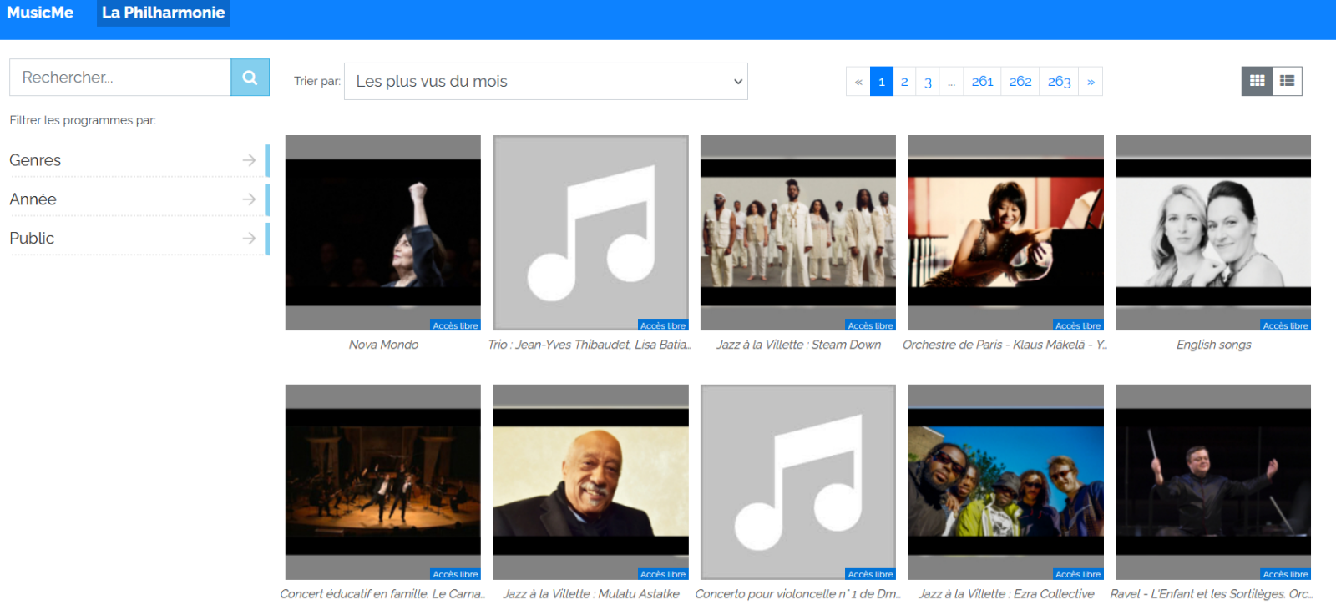Expand the Public filter arrow
This screenshot has height=615, width=1336.
coord(249,239)
